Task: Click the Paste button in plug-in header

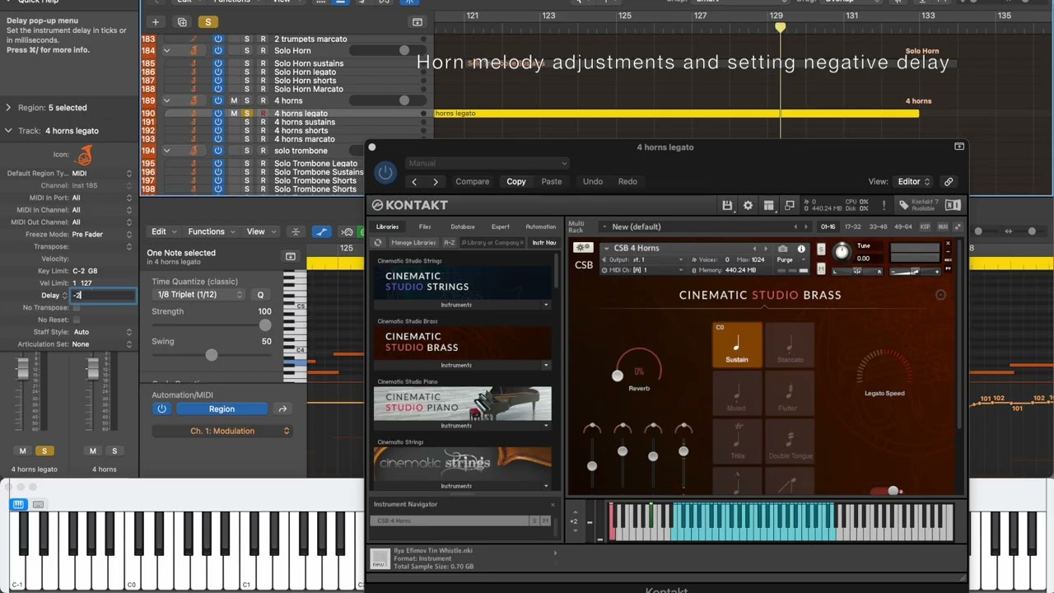Action: [552, 182]
